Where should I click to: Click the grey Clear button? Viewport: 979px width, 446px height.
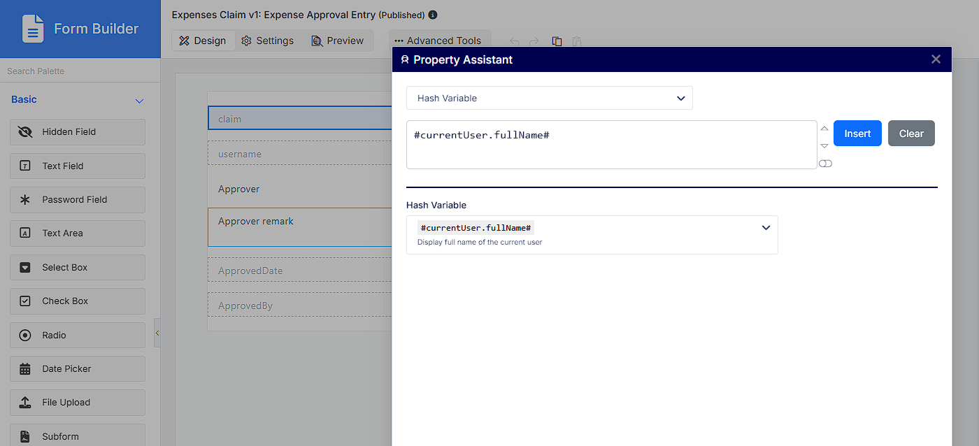[911, 134]
